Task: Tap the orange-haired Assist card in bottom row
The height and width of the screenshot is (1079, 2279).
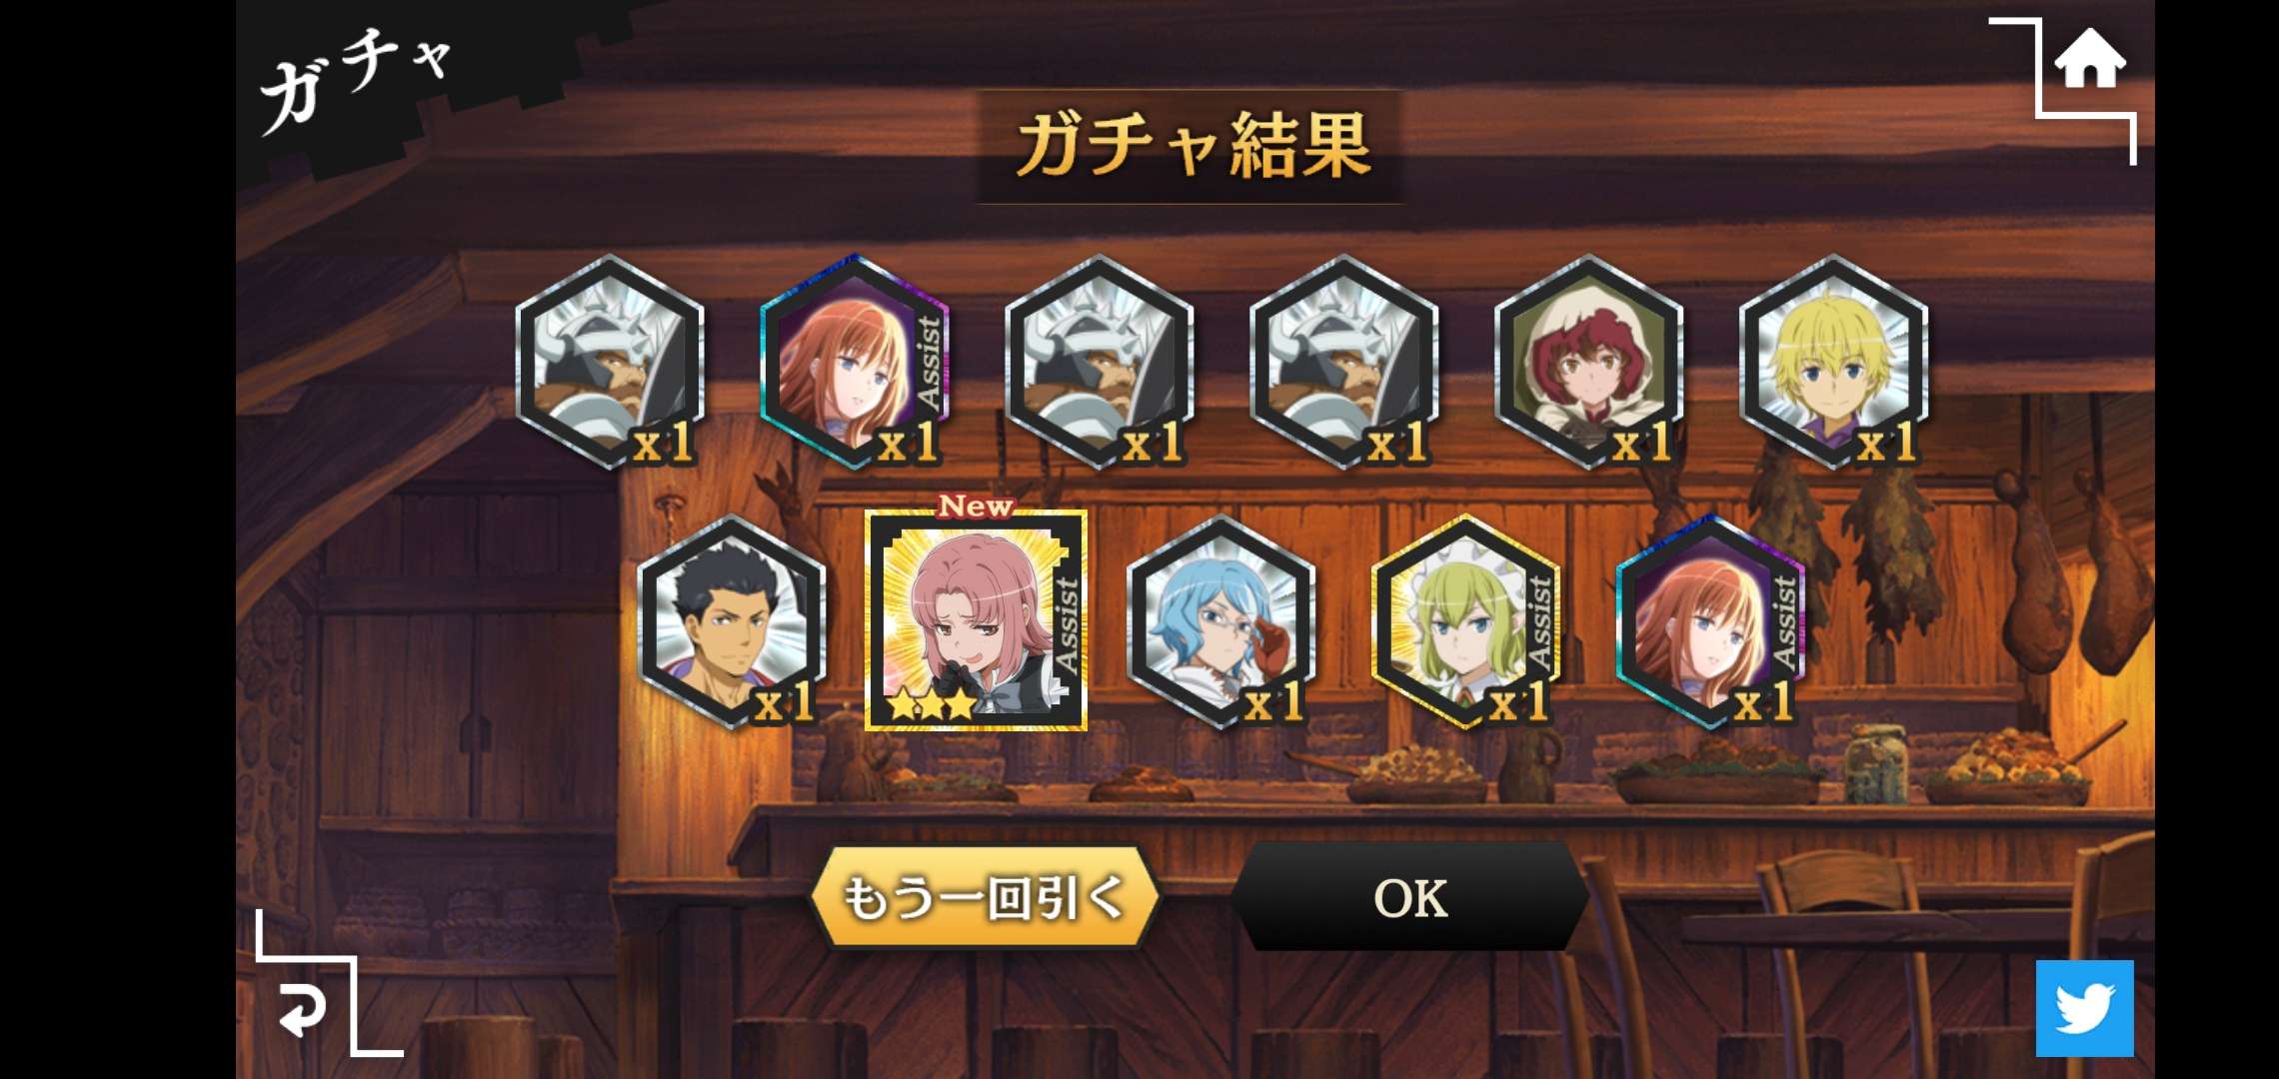Action: 1710,621
